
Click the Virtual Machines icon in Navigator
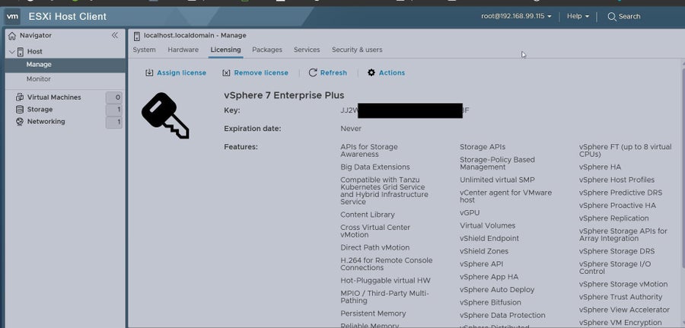20,97
